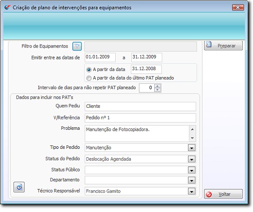Image resolution: width=253 pixels, height=212 pixels.
Task: Close the intervention plan dialog window
Action: [x=238, y=7]
